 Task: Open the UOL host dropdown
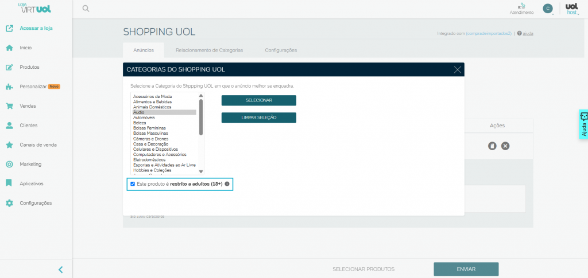pyautogui.click(x=571, y=9)
